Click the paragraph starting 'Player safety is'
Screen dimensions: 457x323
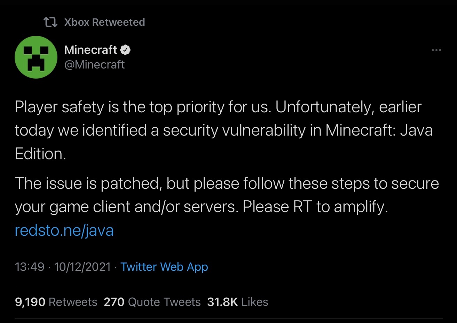[x=224, y=130]
